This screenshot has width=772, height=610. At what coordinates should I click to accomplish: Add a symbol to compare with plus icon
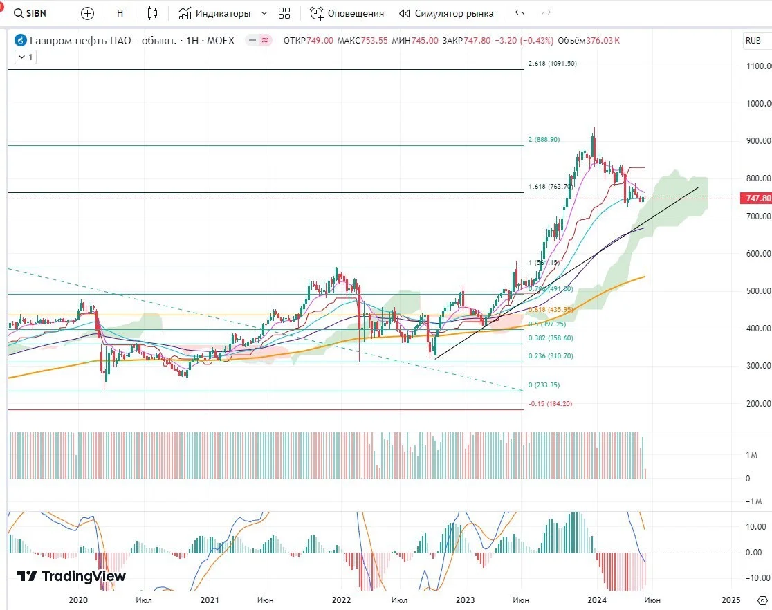click(x=87, y=13)
